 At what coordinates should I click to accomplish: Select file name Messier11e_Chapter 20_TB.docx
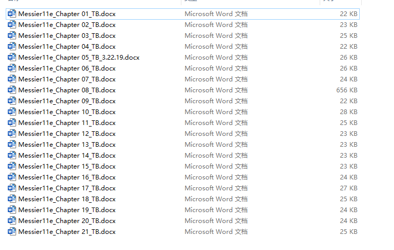[67, 221]
